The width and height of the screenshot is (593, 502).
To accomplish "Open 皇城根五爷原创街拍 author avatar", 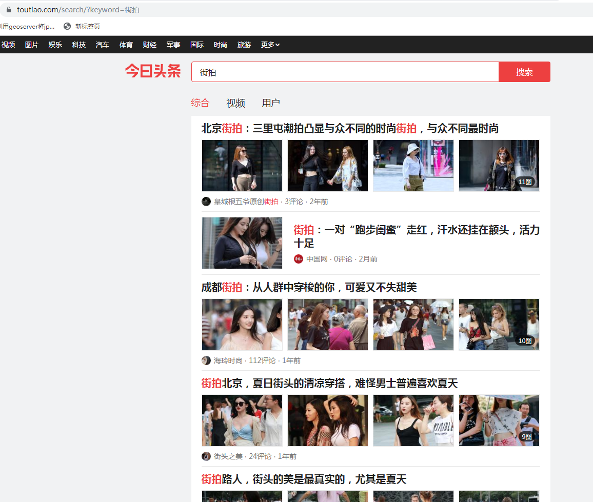I will tap(206, 202).
